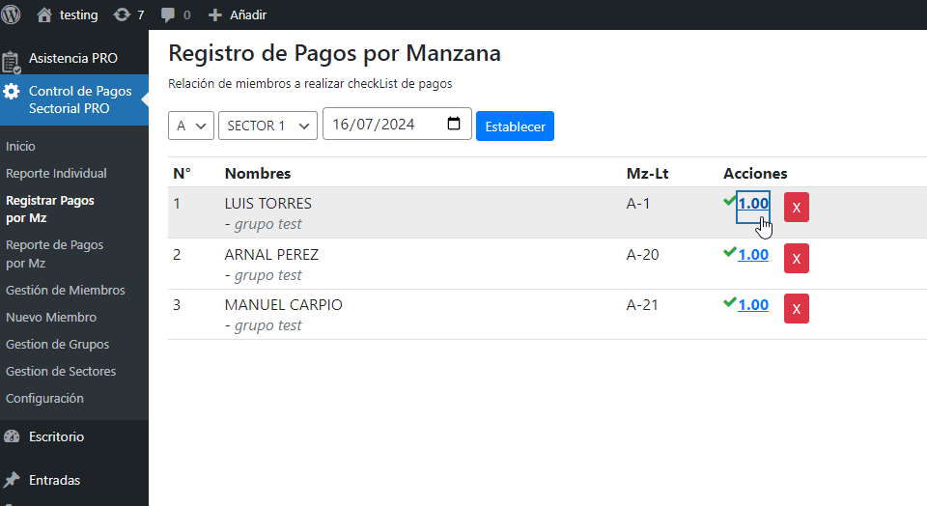Expand the manzana A dropdown
Image resolution: width=927 pixels, height=506 pixels.
(x=191, y=126)
